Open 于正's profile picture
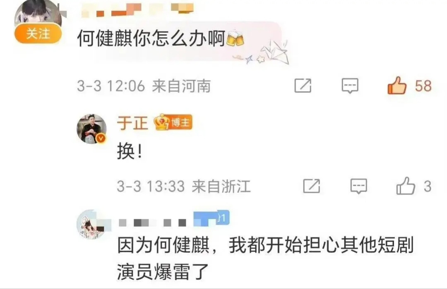447x289 pixels. [91, 129]
